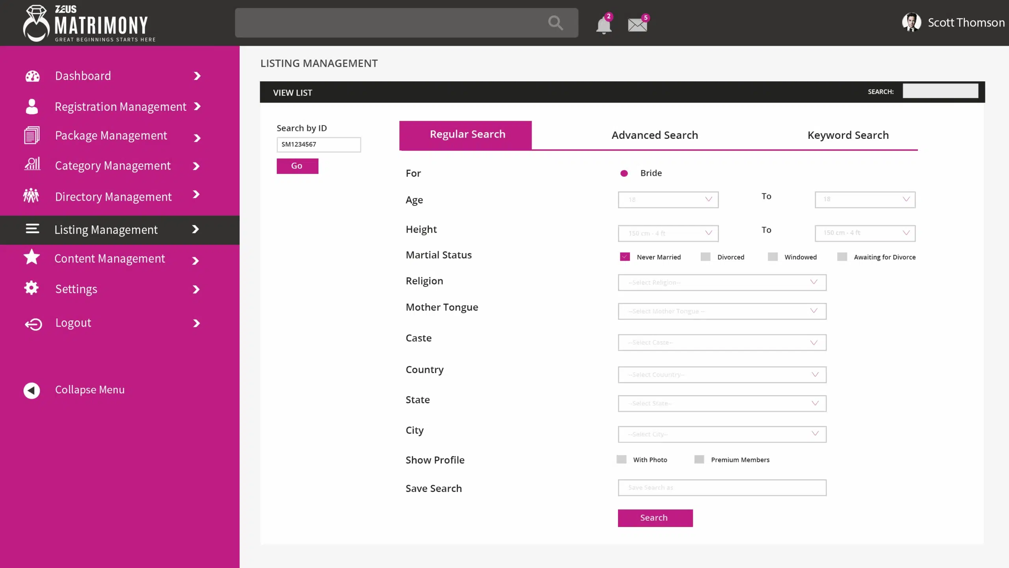Open the Select Religion dropdown
Image resolution: width=1009 pixels, height=568 pixels.
point(722,282)
